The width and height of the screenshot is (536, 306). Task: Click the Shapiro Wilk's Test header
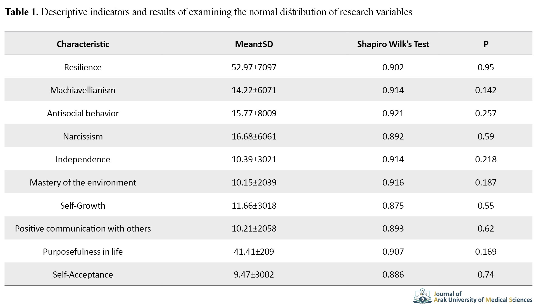393,44
